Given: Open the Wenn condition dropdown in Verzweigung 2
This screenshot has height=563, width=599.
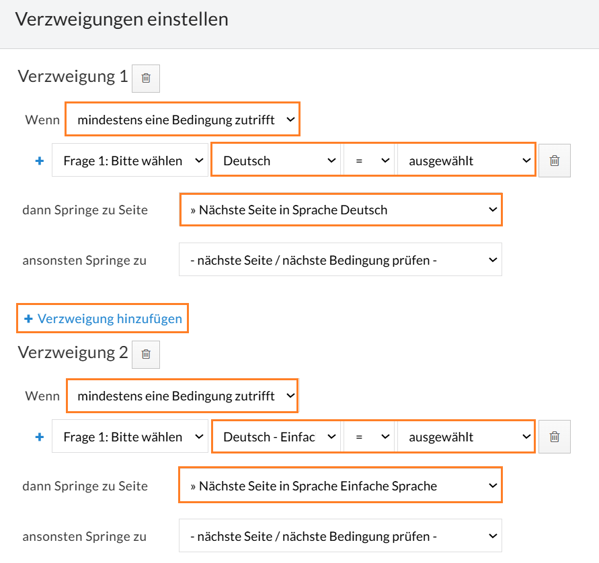Looking at the screenshot, I should [x=183, y=396].
